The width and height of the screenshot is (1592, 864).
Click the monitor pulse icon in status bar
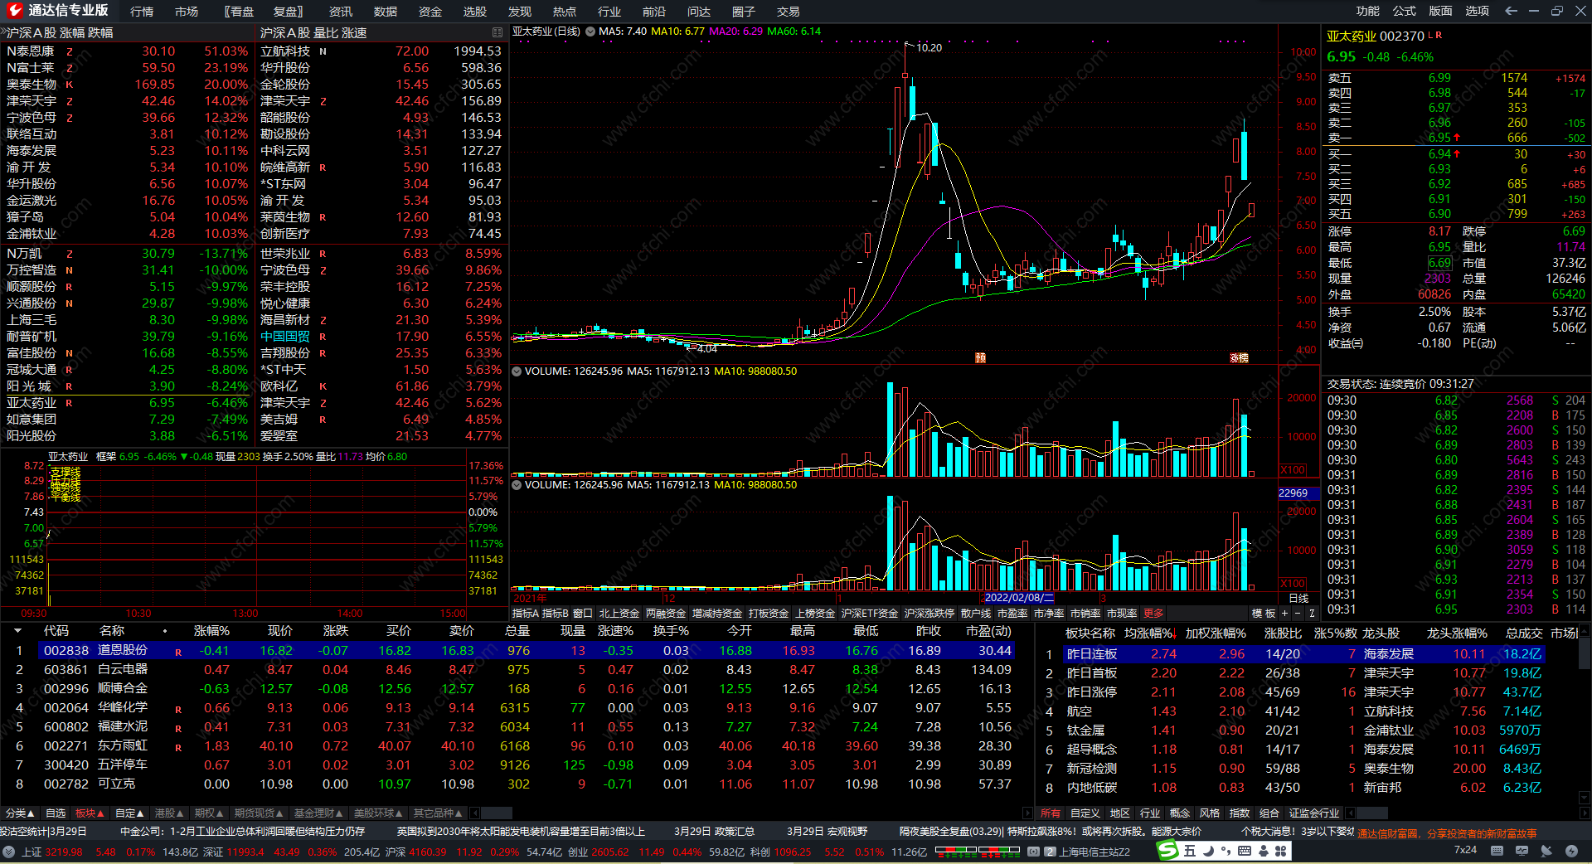1522,851
